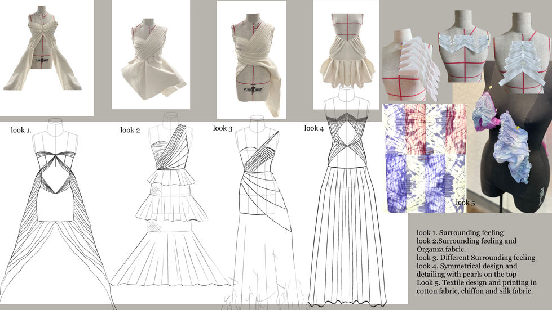This screenshot has height=310, width=552.
Task: Click the text "detailing with pearls on the top"
Action: (x=466, y=274)
